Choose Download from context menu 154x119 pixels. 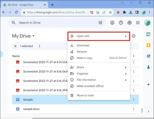[x=99, y=45]
